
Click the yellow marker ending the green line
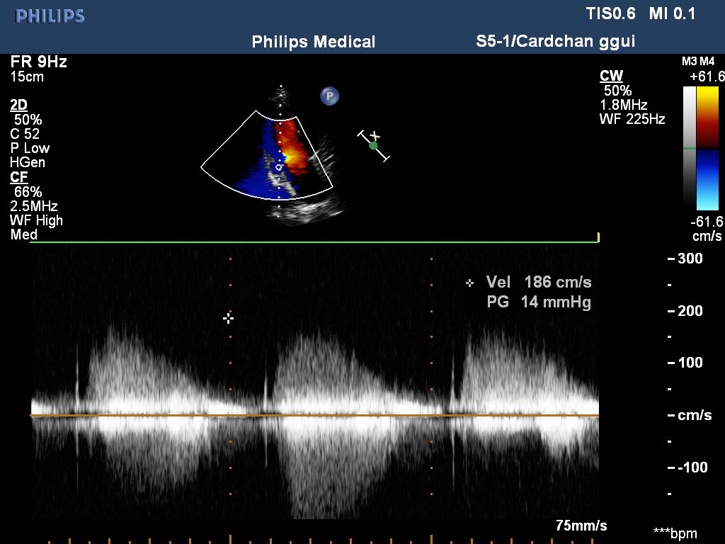(598, 237)
